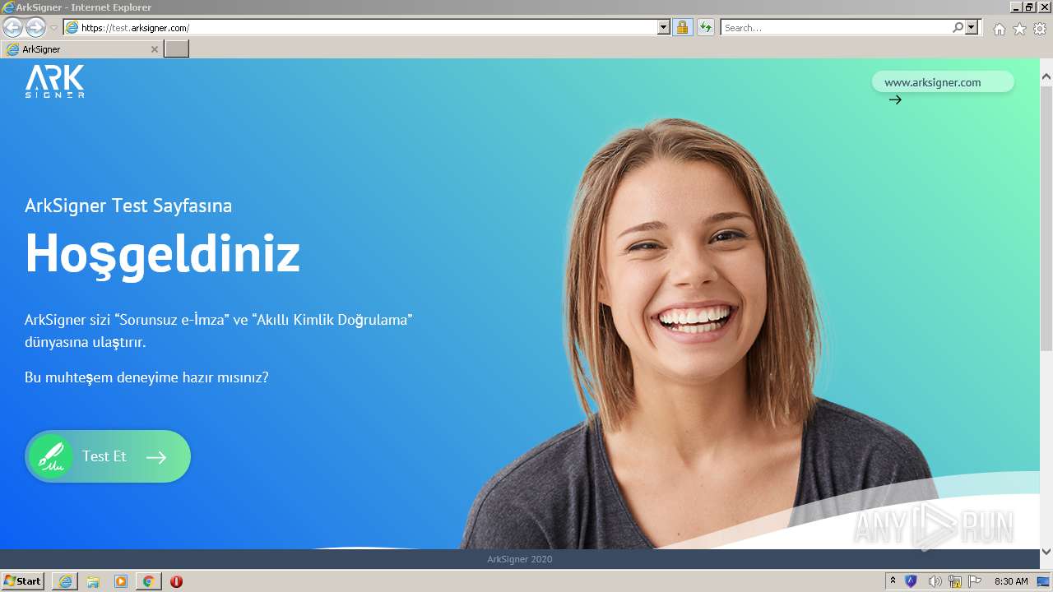
Task: Click the ArkSigner logo
Action: (x=54, y=82)
